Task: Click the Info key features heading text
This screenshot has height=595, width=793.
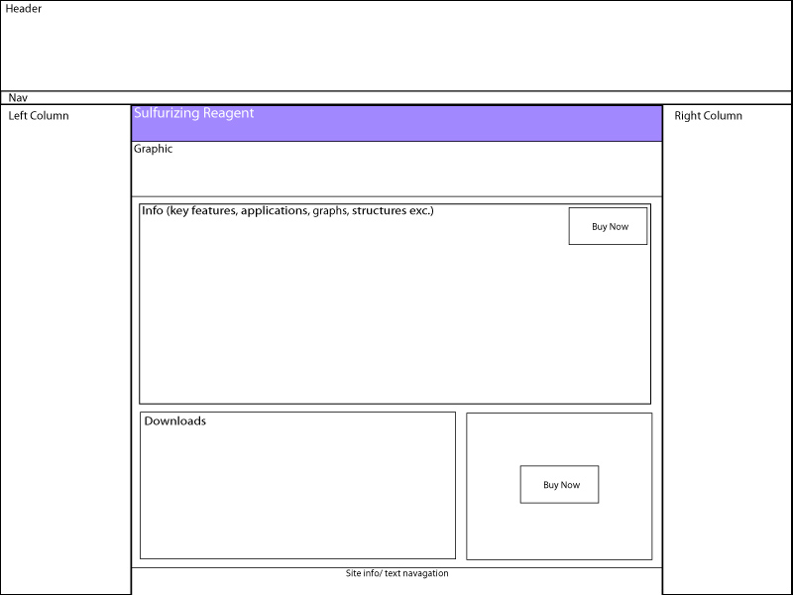Action: pos(287,210)
